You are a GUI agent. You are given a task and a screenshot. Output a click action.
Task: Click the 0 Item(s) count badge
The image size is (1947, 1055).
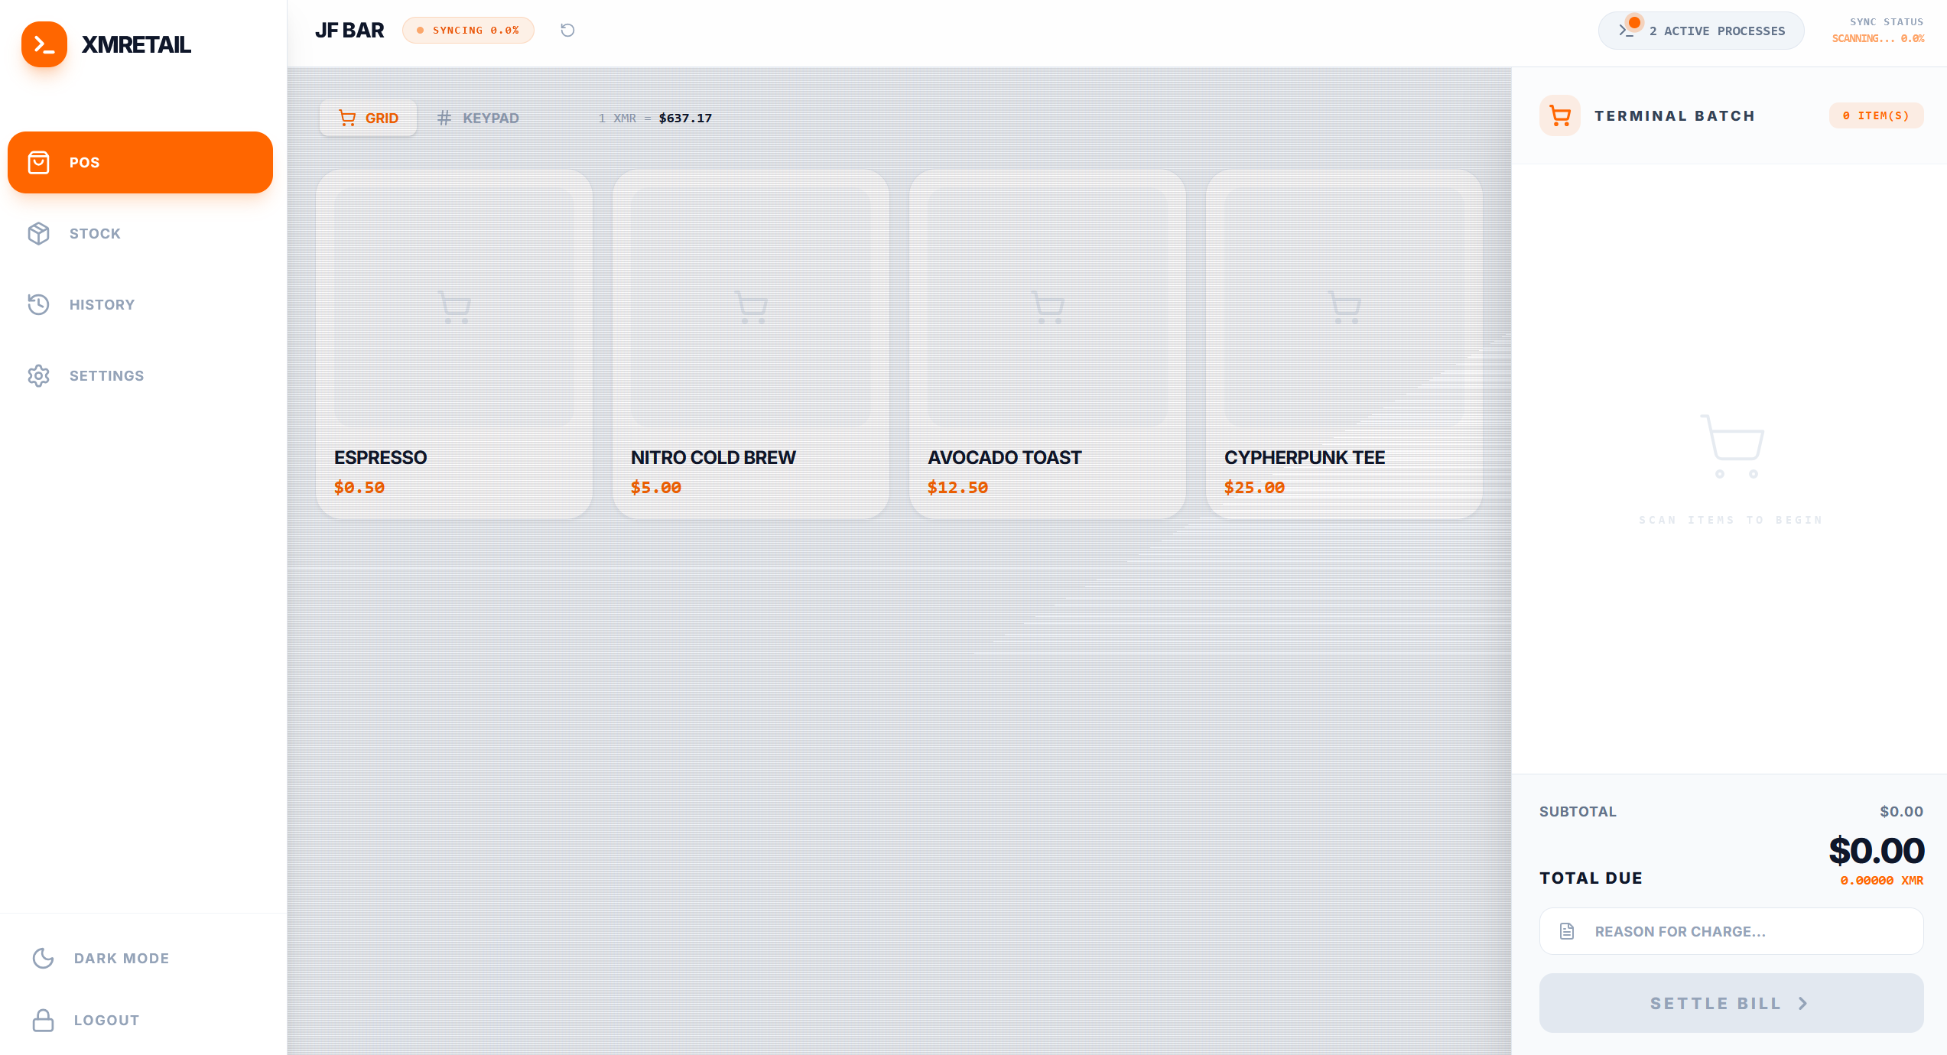[1876, 116]
